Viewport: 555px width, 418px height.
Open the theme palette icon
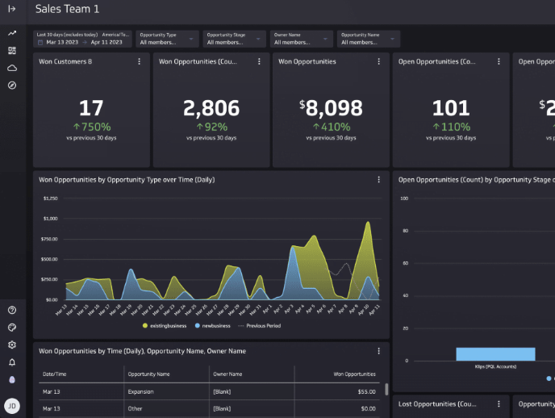[12, 328]
